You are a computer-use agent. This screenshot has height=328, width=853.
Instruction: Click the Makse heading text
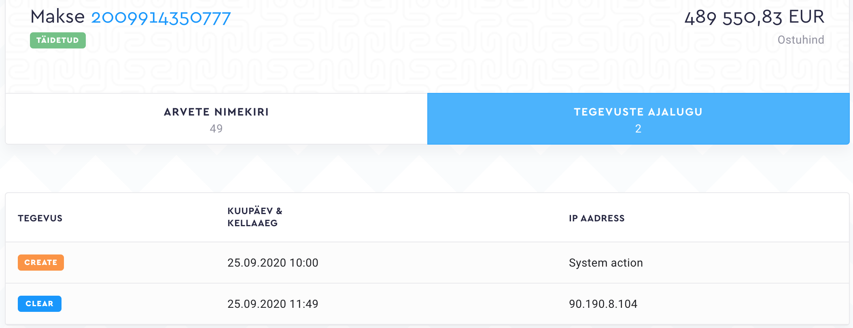(x=57, y=17)
